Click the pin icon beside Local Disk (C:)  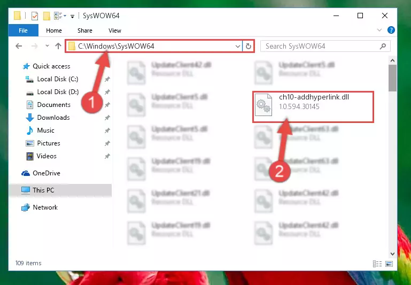click(107, 79)
